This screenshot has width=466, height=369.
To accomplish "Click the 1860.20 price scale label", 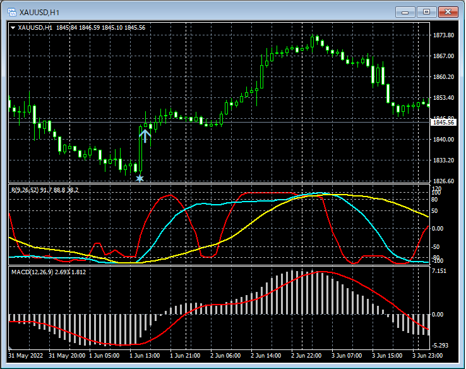I will coord(444,77).
